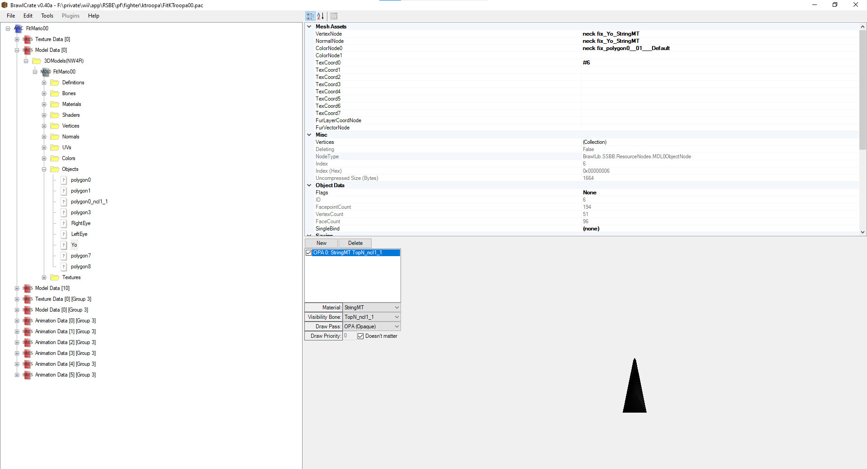The image size is (867, 469).
Task: Click the Delete button
Action: tap(355, 243)
